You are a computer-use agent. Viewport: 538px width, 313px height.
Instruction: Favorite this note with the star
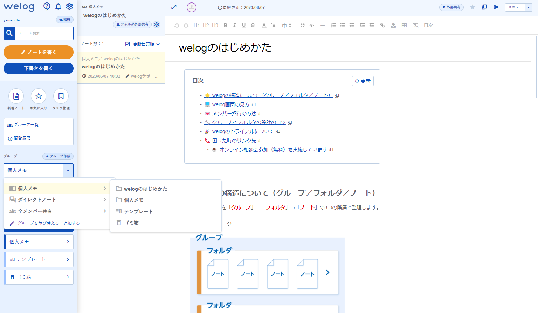473,7
